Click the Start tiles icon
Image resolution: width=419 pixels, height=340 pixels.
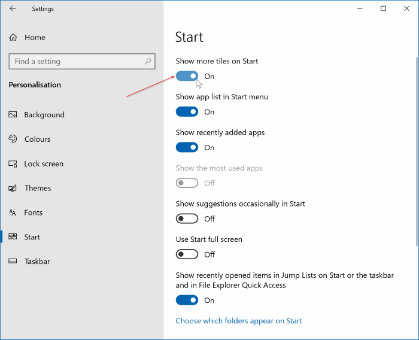tap(13, 236)
